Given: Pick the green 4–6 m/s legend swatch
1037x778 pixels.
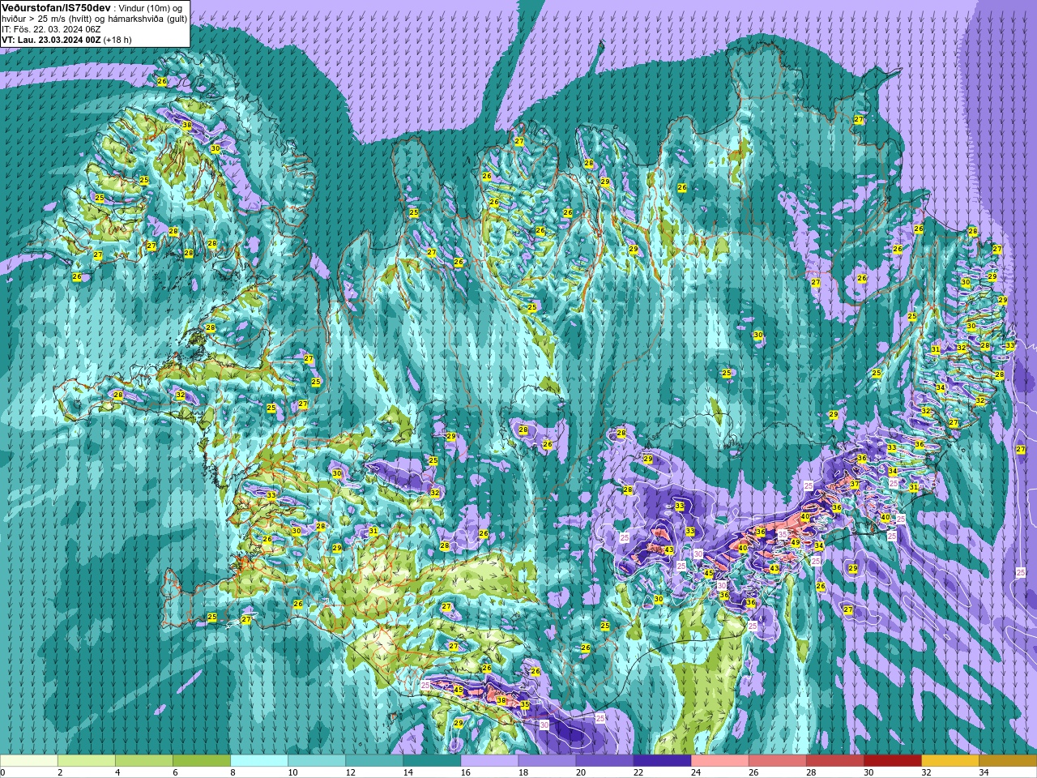Looking at the screenshot, I should point(144,761).
